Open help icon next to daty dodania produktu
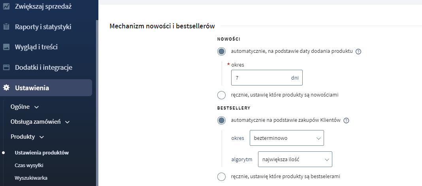The height and width of the screenshot is (186, 422). [358, 52]
